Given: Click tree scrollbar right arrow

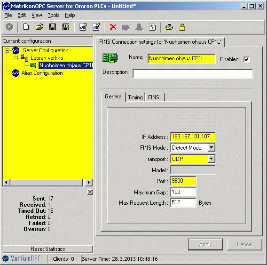Looking at the screenshot, I should tap(89, 182).
